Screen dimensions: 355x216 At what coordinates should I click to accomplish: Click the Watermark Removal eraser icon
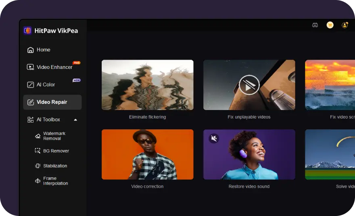coord(38,136)
